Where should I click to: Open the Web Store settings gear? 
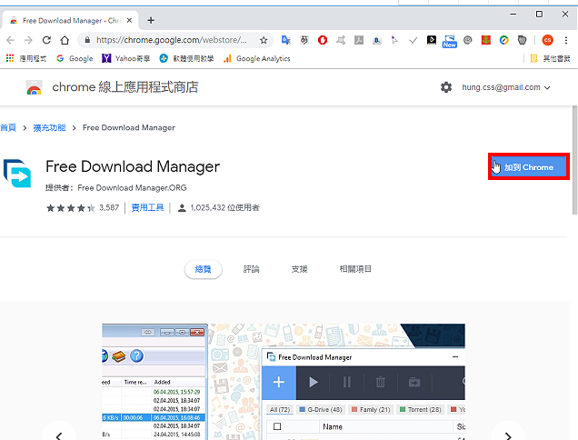[x=446, y=87]
